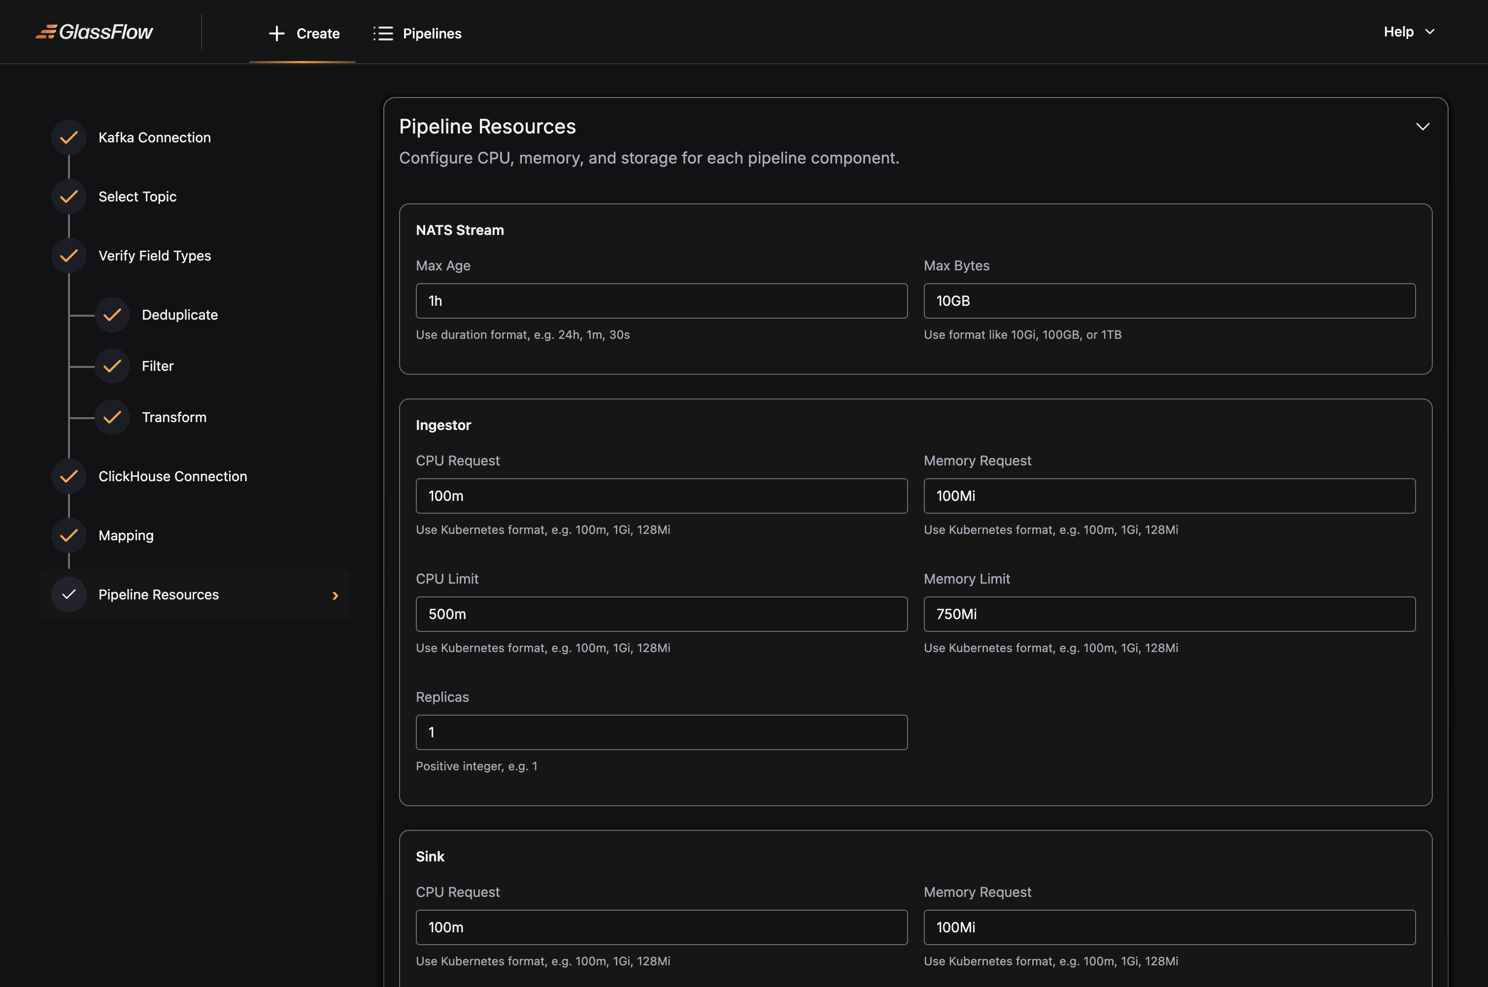Click the Transform checkmark icon
This screenshot has height=987, width=1488.
[x=111, y=417]
